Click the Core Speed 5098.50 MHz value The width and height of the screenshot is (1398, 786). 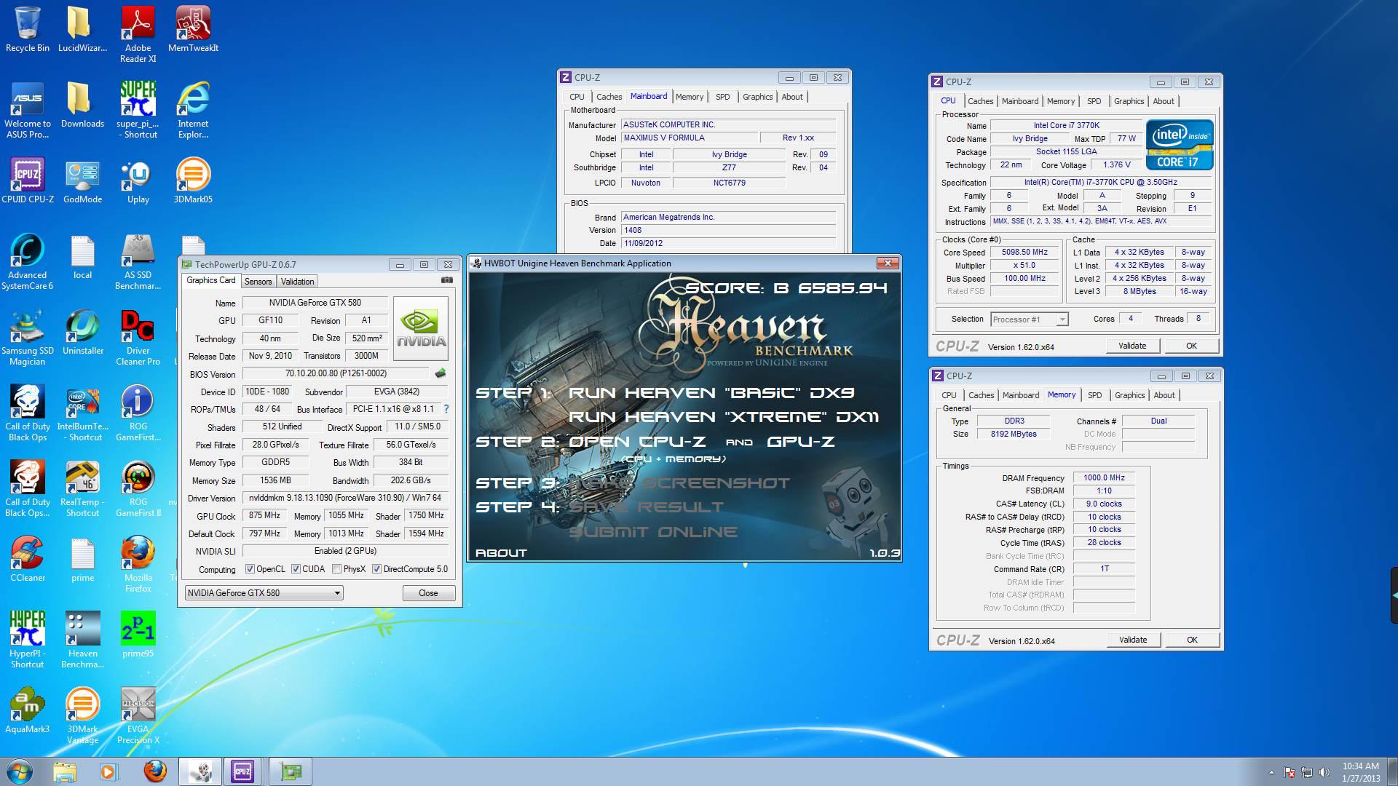(x=1024, y=252)
